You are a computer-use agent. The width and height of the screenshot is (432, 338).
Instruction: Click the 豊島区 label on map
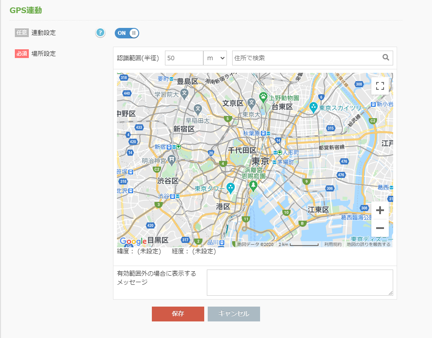(187, 81)
